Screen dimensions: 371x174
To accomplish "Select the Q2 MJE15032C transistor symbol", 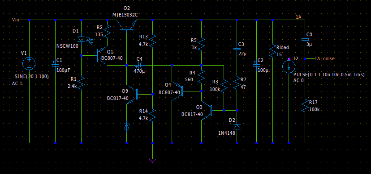I will 127,25.
